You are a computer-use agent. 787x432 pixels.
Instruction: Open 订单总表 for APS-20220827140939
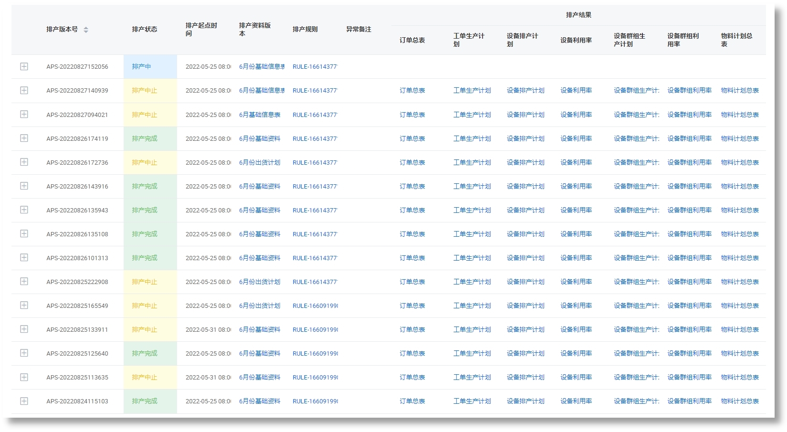(x=412, y=90)
